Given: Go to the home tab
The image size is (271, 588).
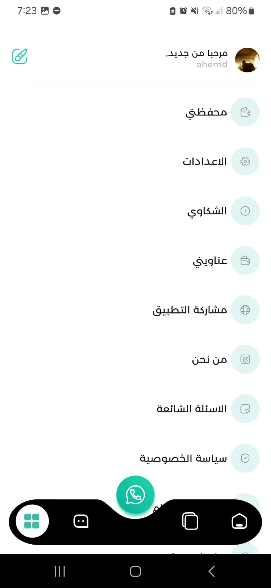Looking at the screenshot, I should point(239,521).
